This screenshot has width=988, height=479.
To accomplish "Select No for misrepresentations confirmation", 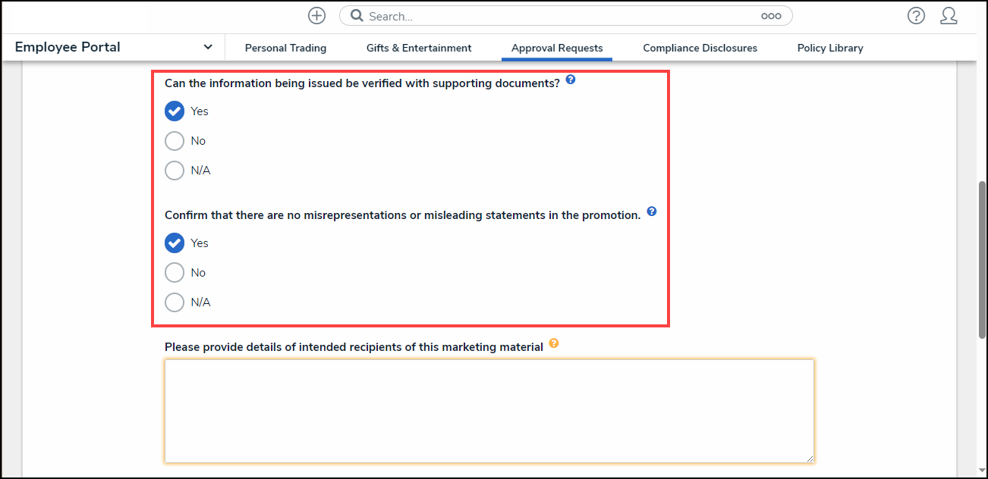I will [x=175, y=273].
